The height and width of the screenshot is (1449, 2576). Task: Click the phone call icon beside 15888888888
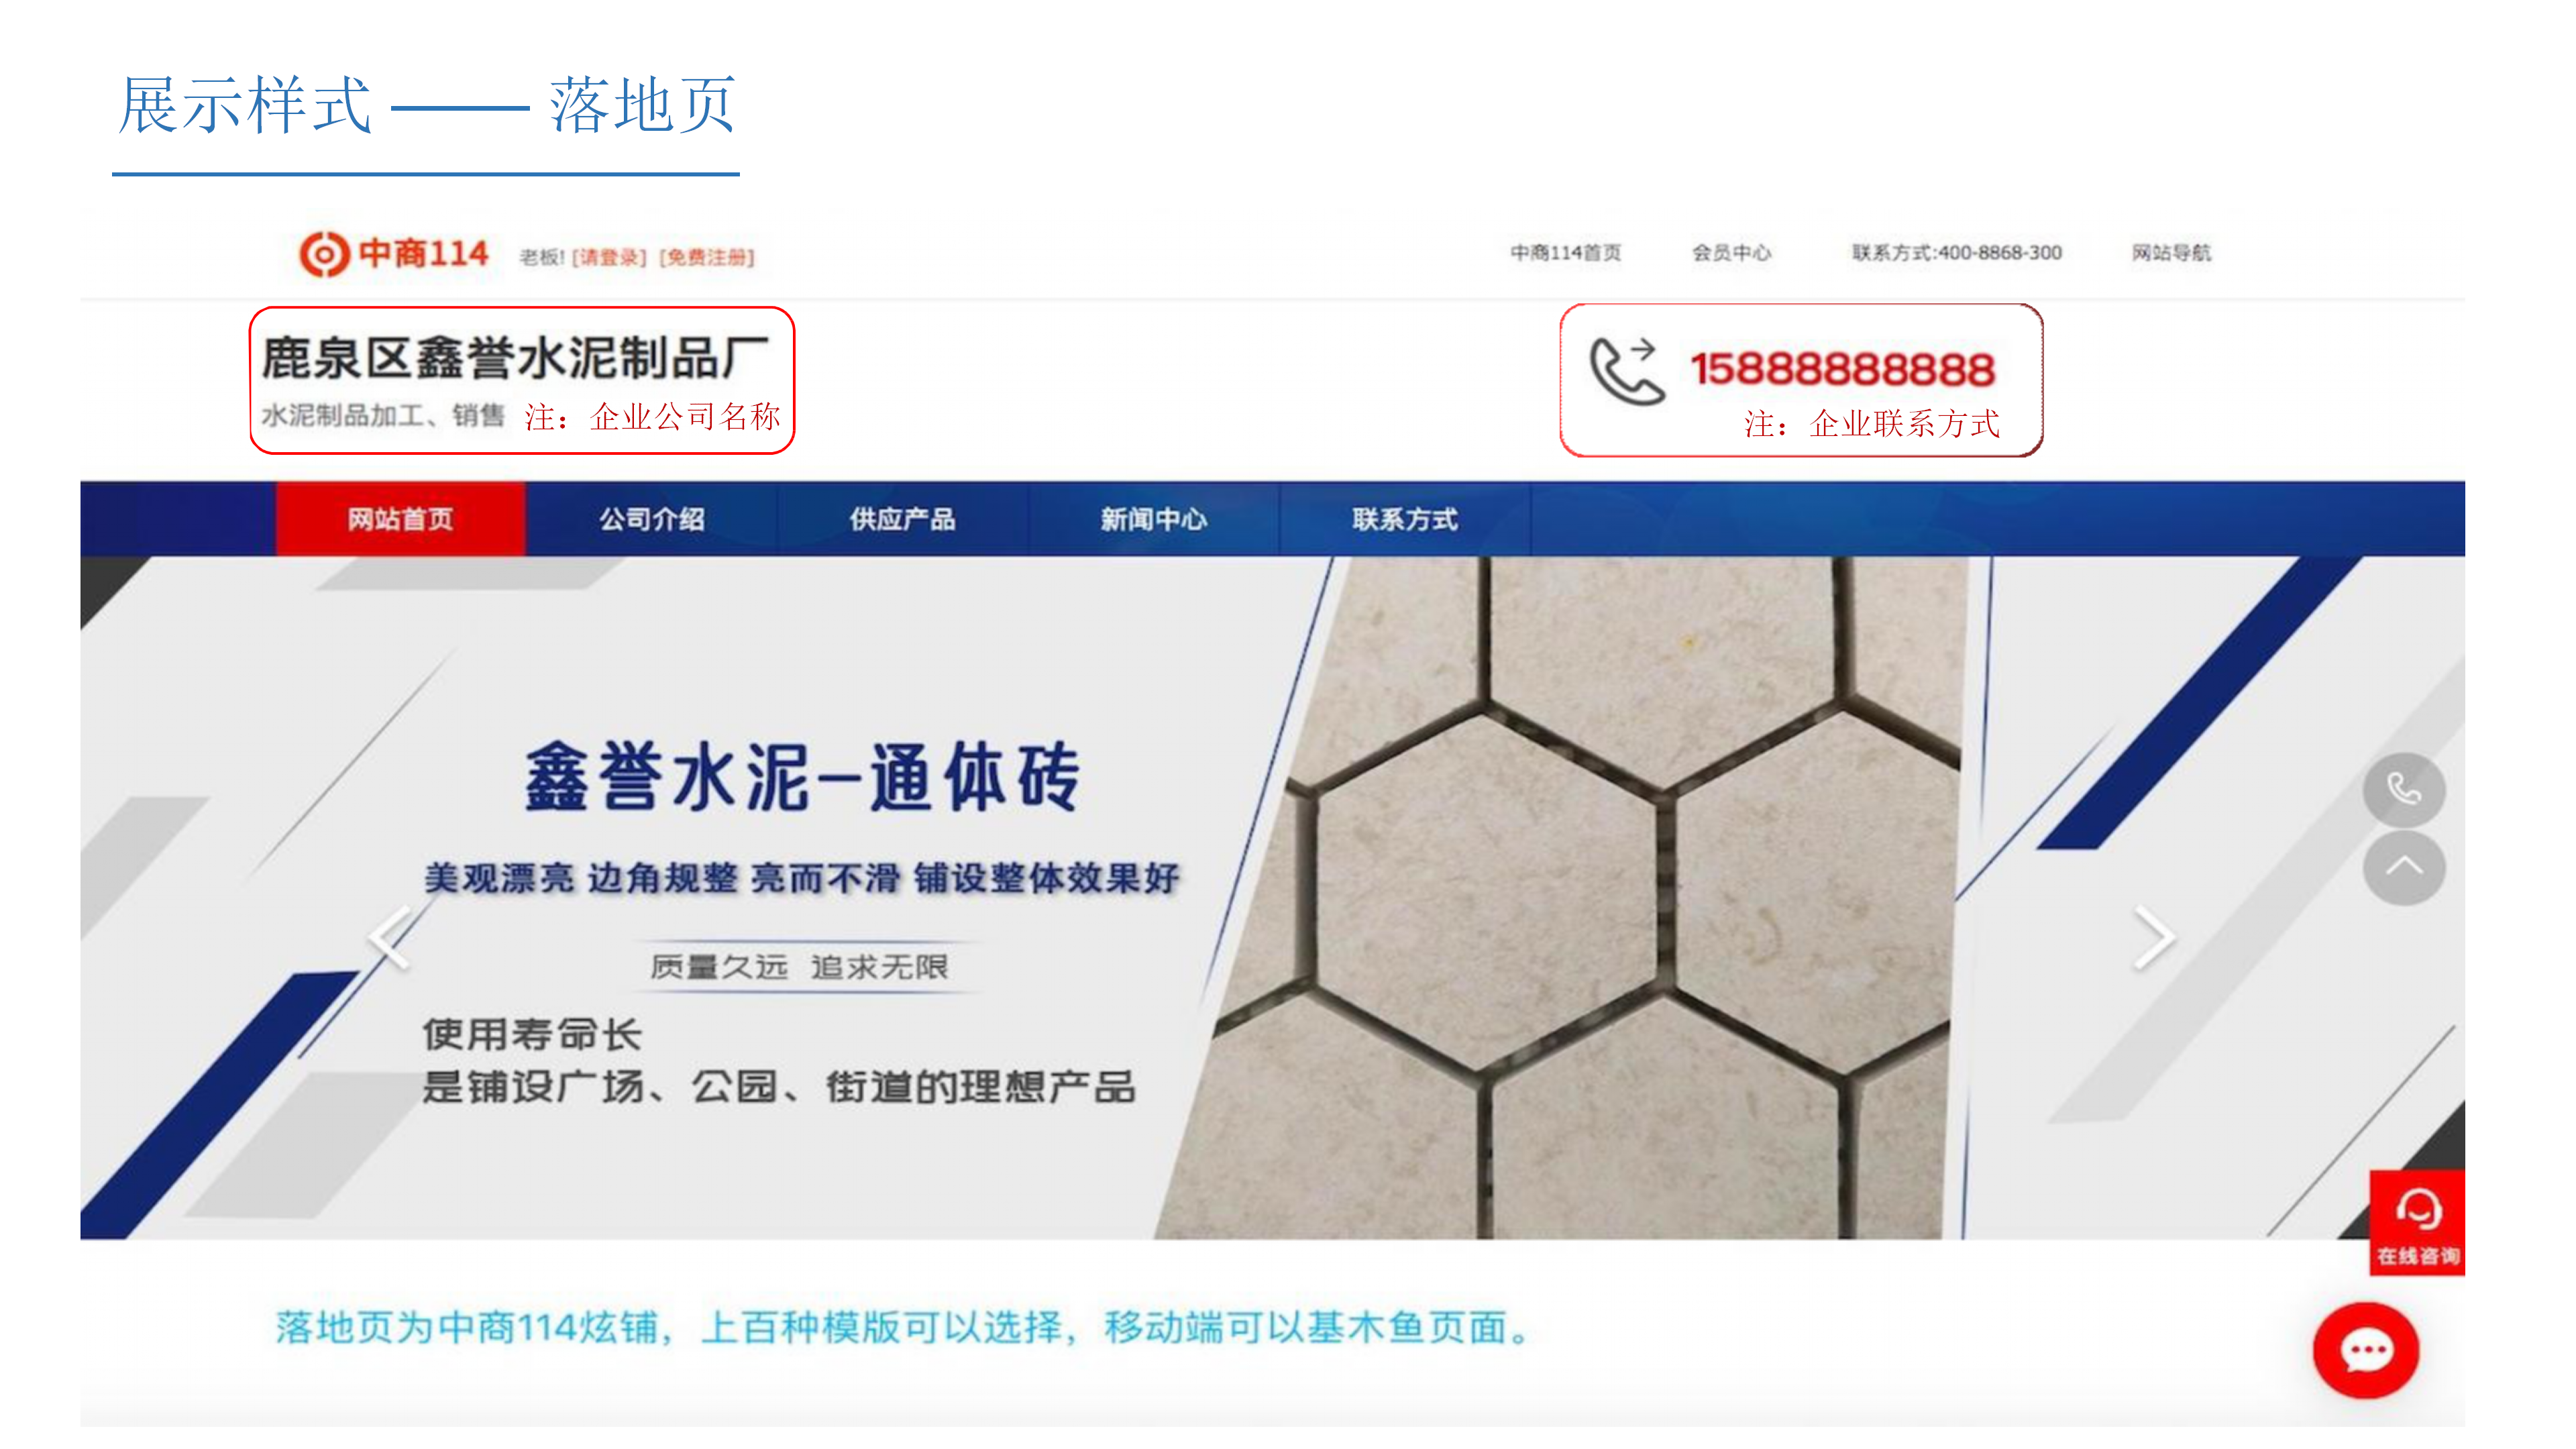tap(1627, 371)
